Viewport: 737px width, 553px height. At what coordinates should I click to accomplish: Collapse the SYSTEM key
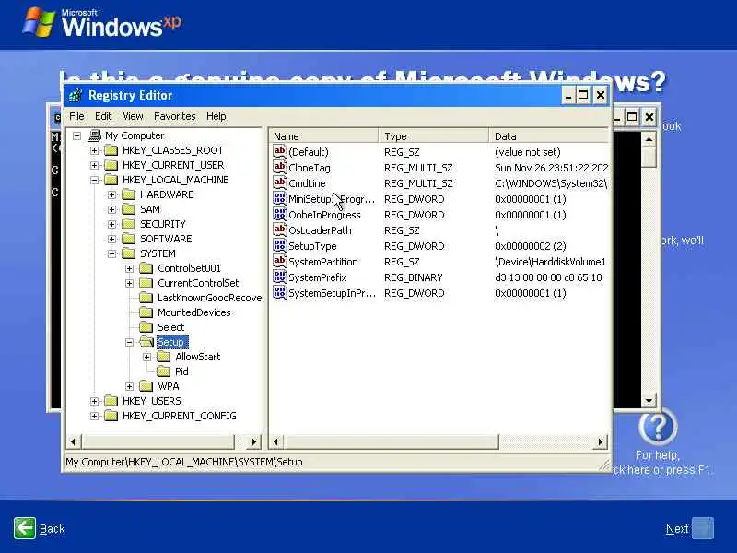coord(111,254)
